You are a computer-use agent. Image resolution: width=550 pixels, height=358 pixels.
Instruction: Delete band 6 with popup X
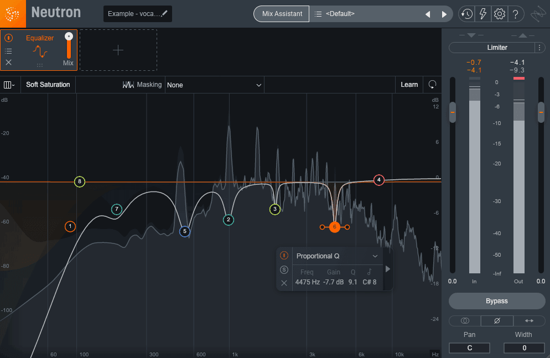284,283
